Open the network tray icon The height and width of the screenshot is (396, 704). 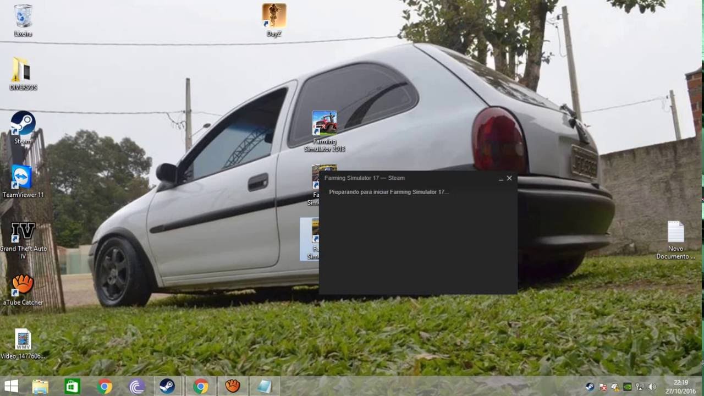pos(640,387)
